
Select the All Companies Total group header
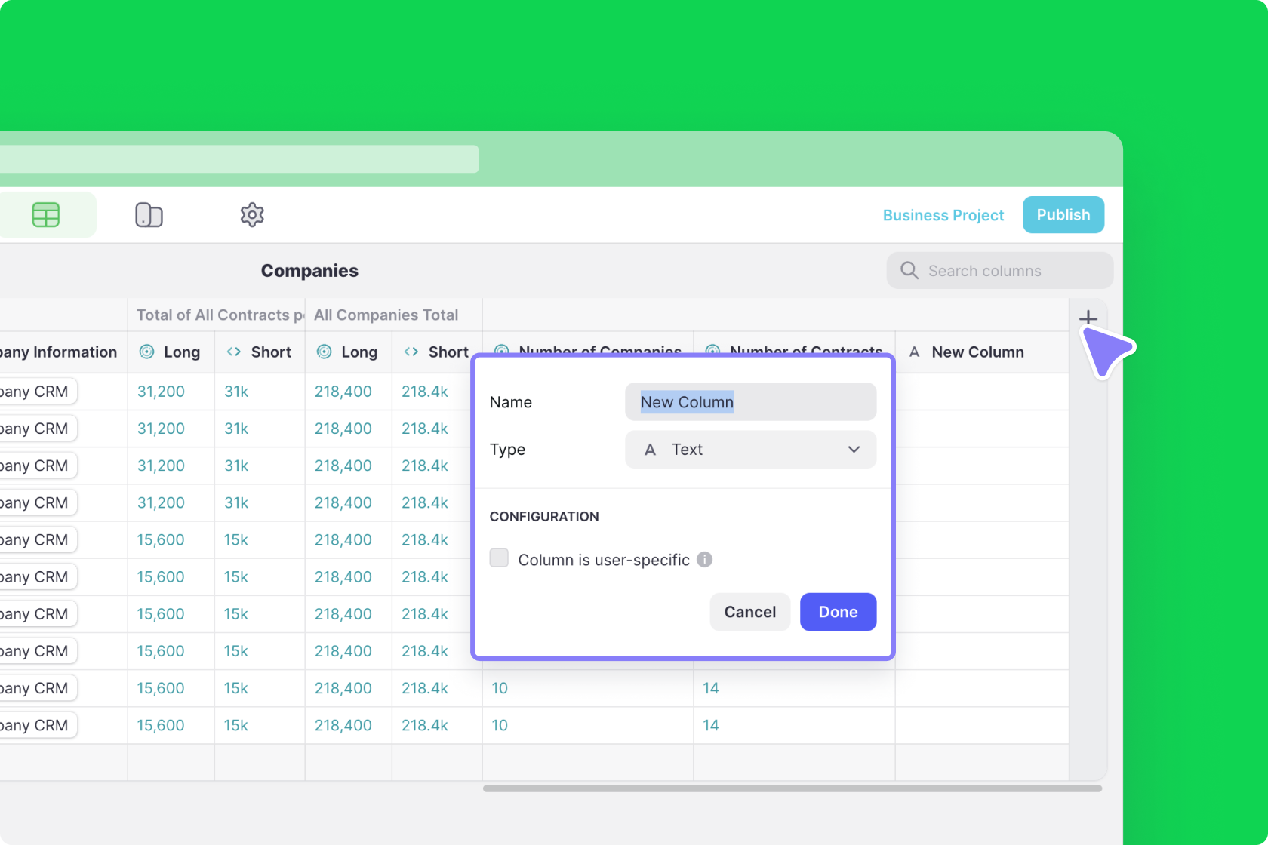pos(386,315)
